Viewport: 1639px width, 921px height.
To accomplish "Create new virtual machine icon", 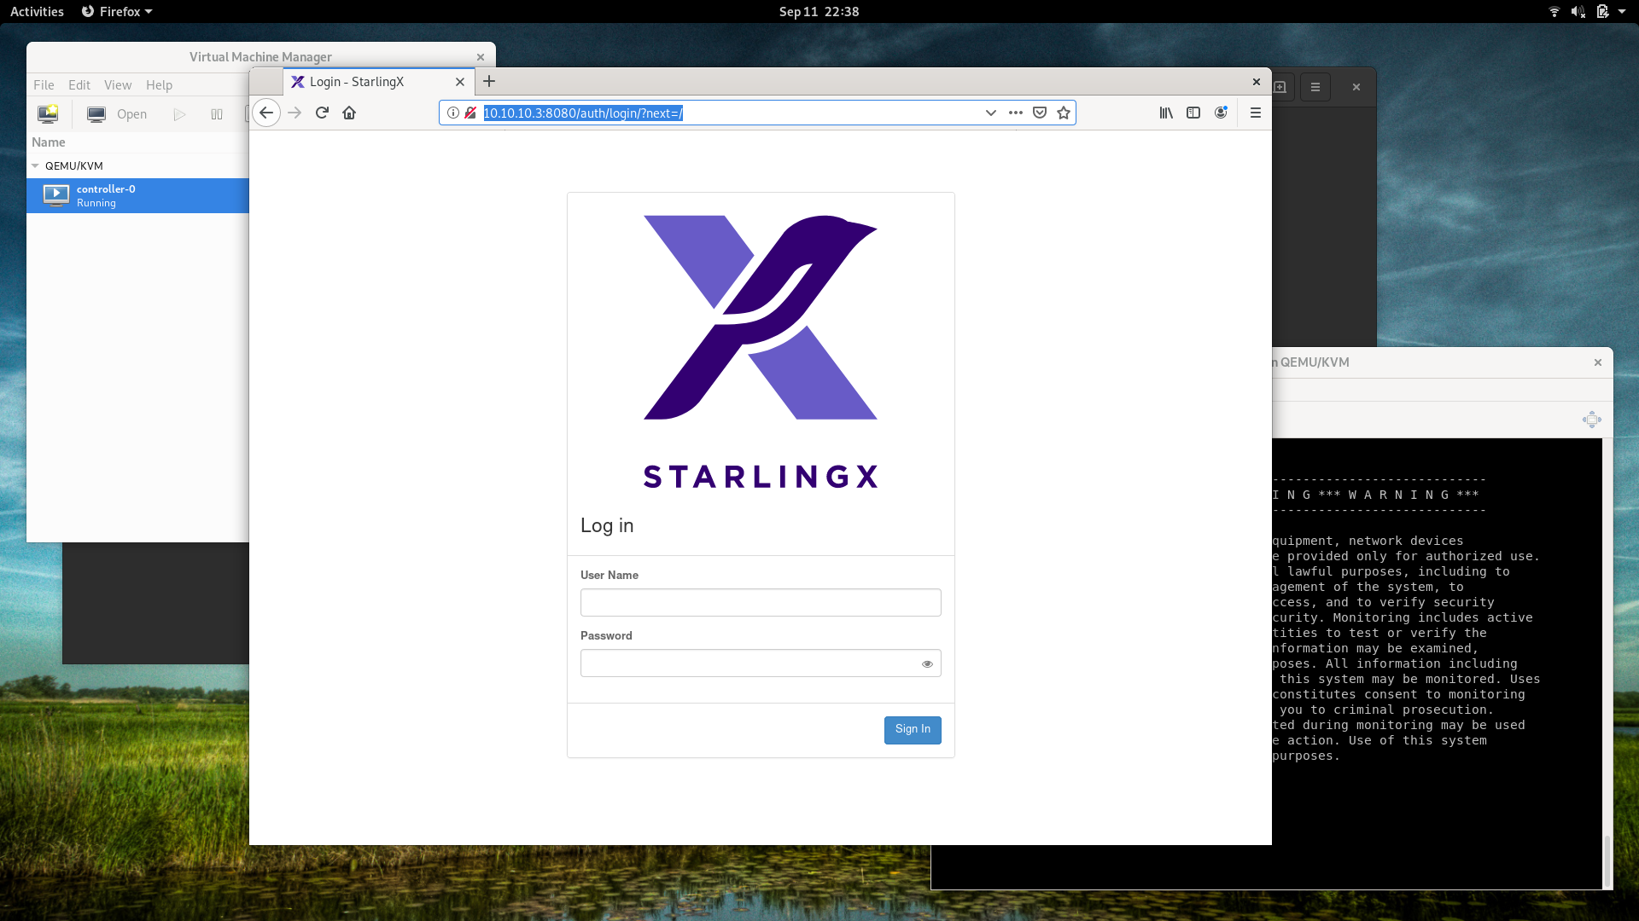I will click(48, 113).
